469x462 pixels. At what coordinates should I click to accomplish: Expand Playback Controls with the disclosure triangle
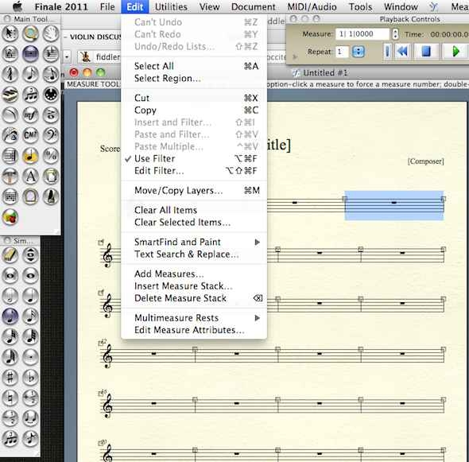[x=295, y=56]
